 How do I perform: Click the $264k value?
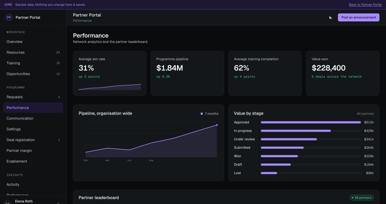pyautogui.click(x=369, y=147)
